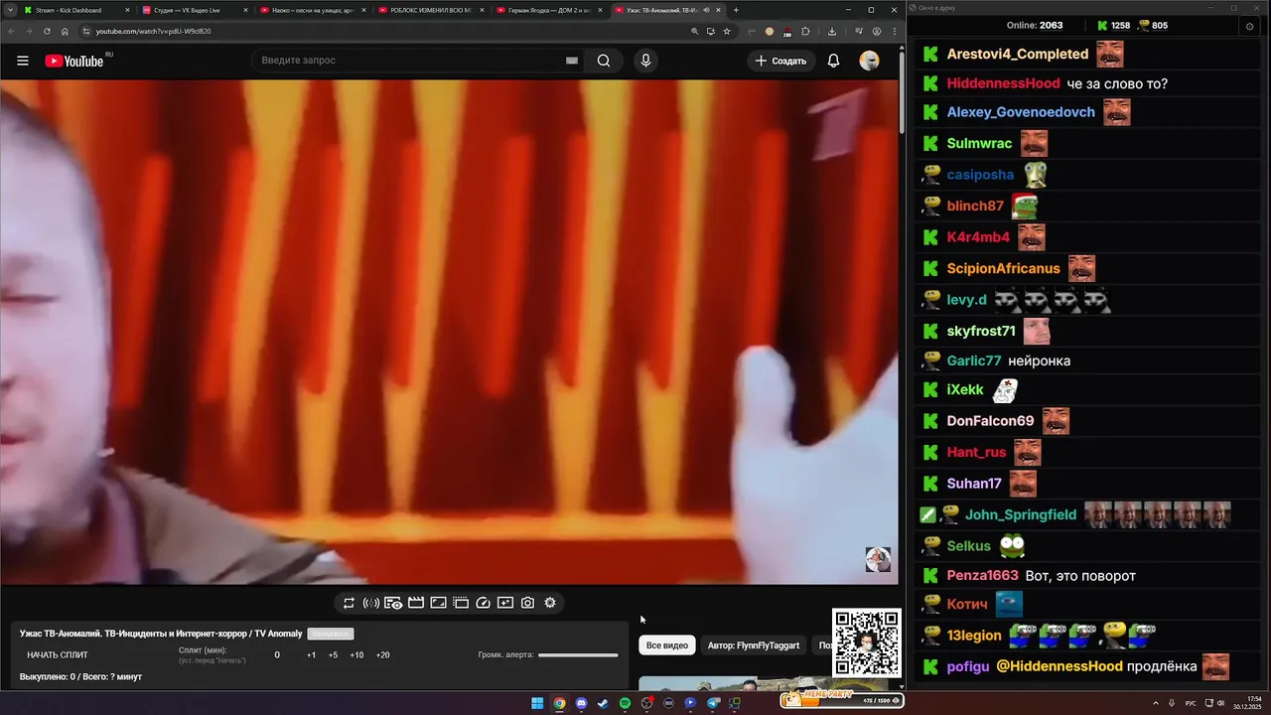Add +1 minute to split

[311, 655]
